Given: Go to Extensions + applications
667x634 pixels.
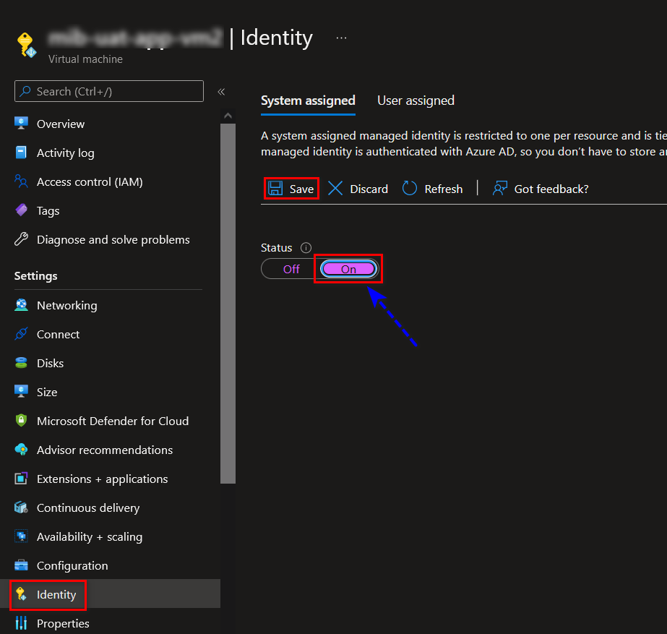Looking at the screenshot, I should [x=102, y=479].
